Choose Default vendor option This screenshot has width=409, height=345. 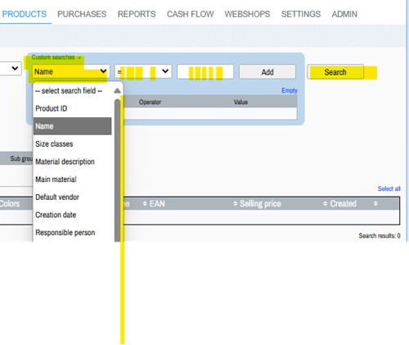click(x=72, y=197)
